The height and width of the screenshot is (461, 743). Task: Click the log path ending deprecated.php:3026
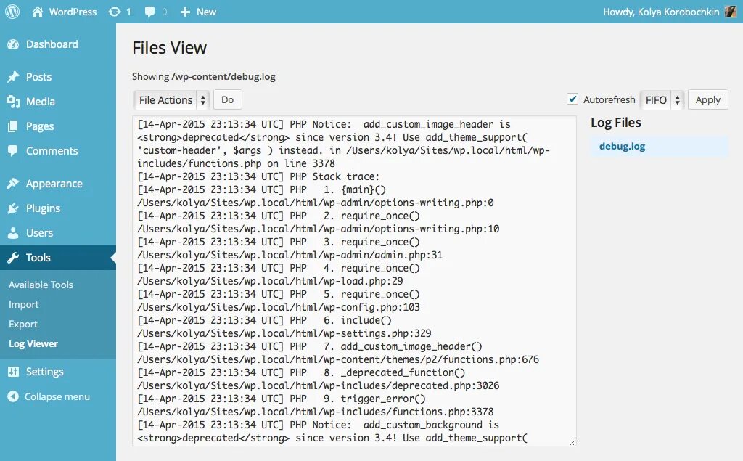click(x=318, y=385)
